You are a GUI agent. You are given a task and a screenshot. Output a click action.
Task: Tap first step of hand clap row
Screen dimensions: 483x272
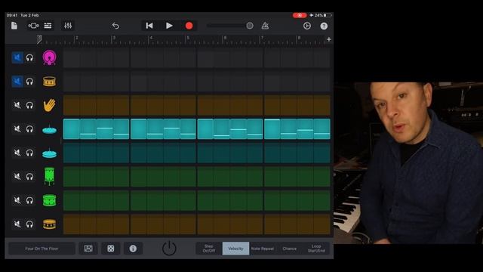click(x=72, y=105)
